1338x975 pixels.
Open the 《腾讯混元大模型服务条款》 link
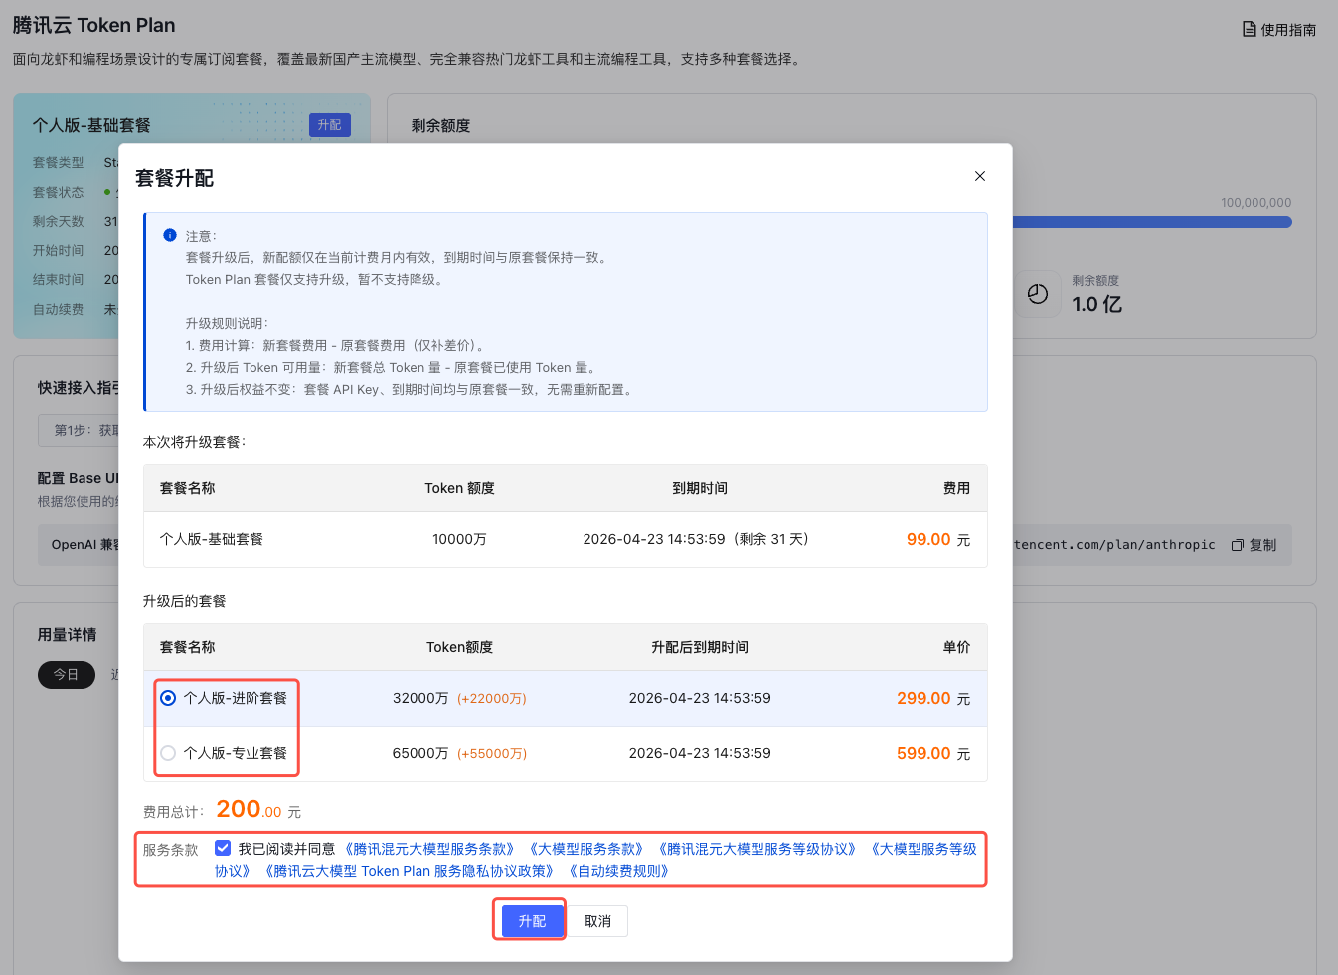[429, 849]
